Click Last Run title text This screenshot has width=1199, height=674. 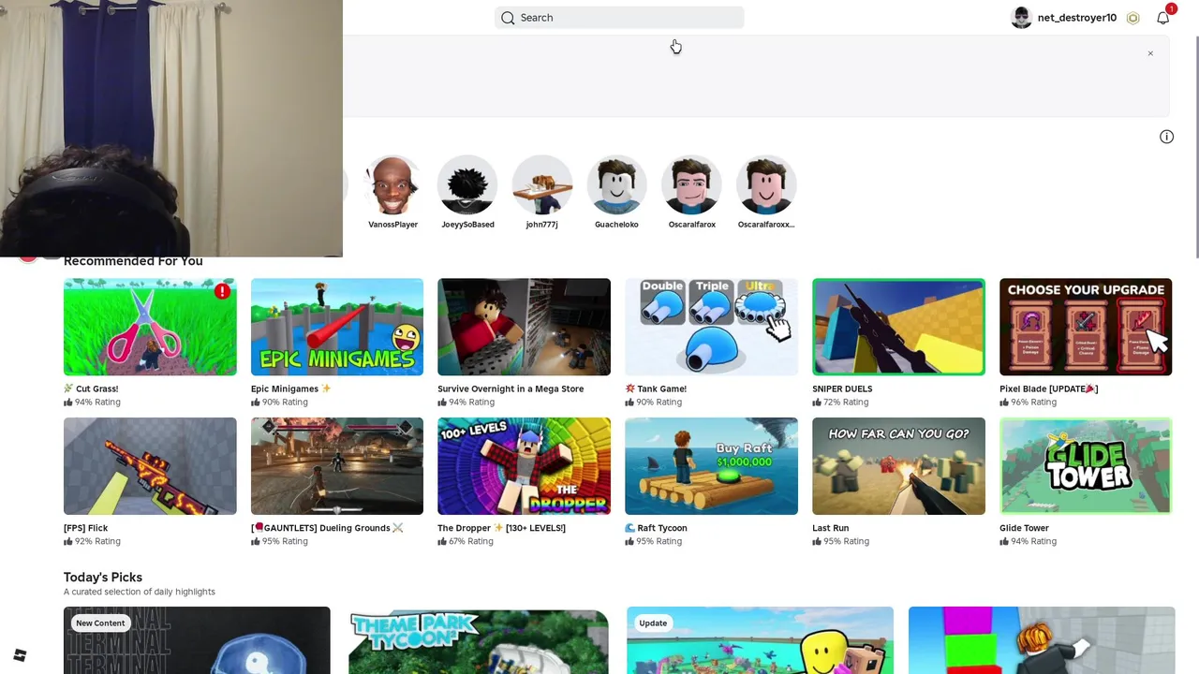pyautogui.click(x=830, y=528)
